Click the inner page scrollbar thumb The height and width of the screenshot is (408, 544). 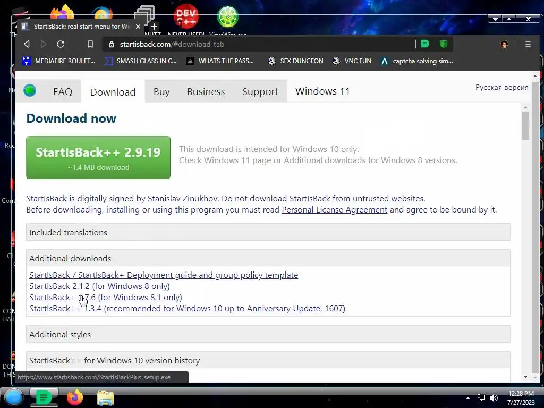coord(525,125)
